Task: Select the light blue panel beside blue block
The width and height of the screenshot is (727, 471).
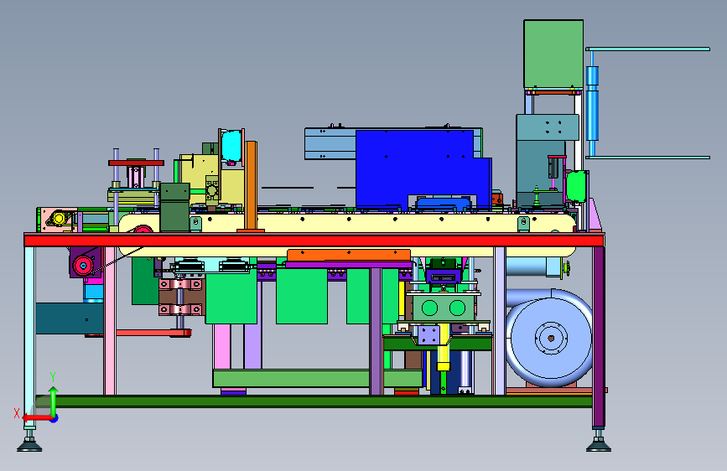Action: click(330, 143)
